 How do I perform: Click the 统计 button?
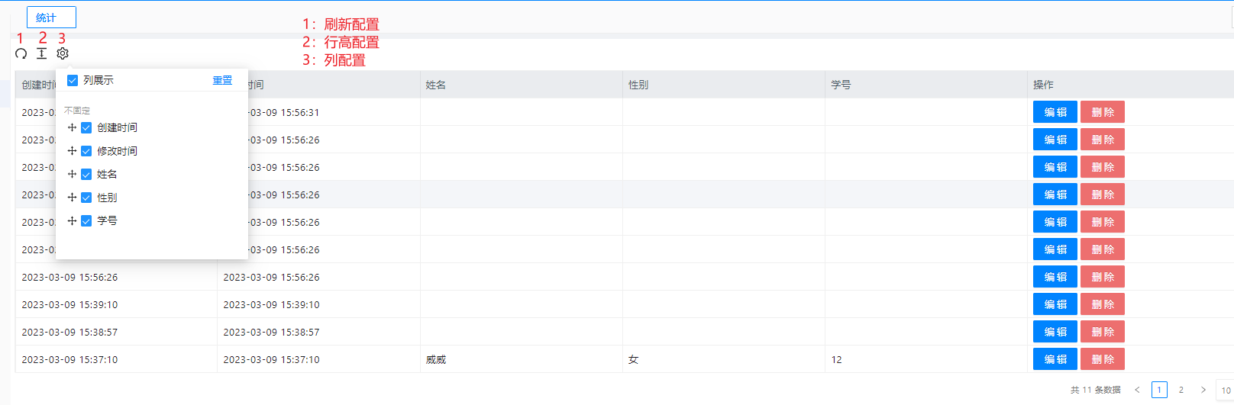pos(51,18)
